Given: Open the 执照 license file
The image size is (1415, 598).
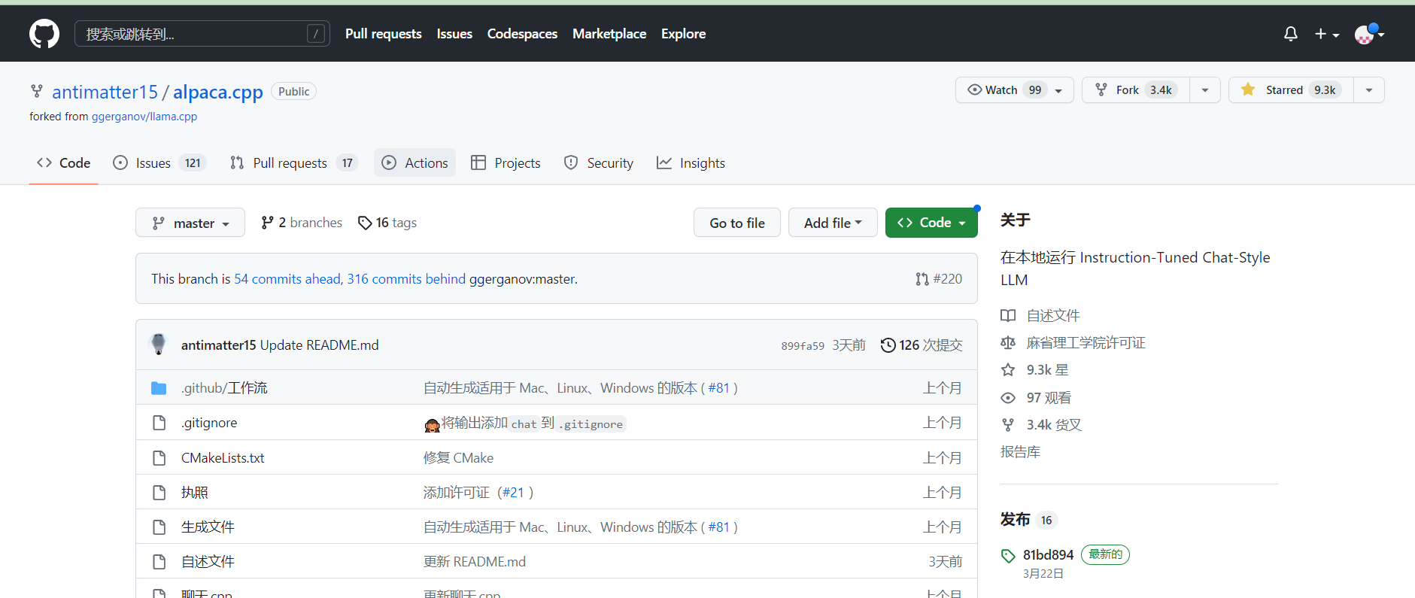Looking at the screenshot, I should click(x=195, y=493).
